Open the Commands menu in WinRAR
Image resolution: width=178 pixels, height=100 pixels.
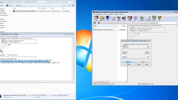100,14
